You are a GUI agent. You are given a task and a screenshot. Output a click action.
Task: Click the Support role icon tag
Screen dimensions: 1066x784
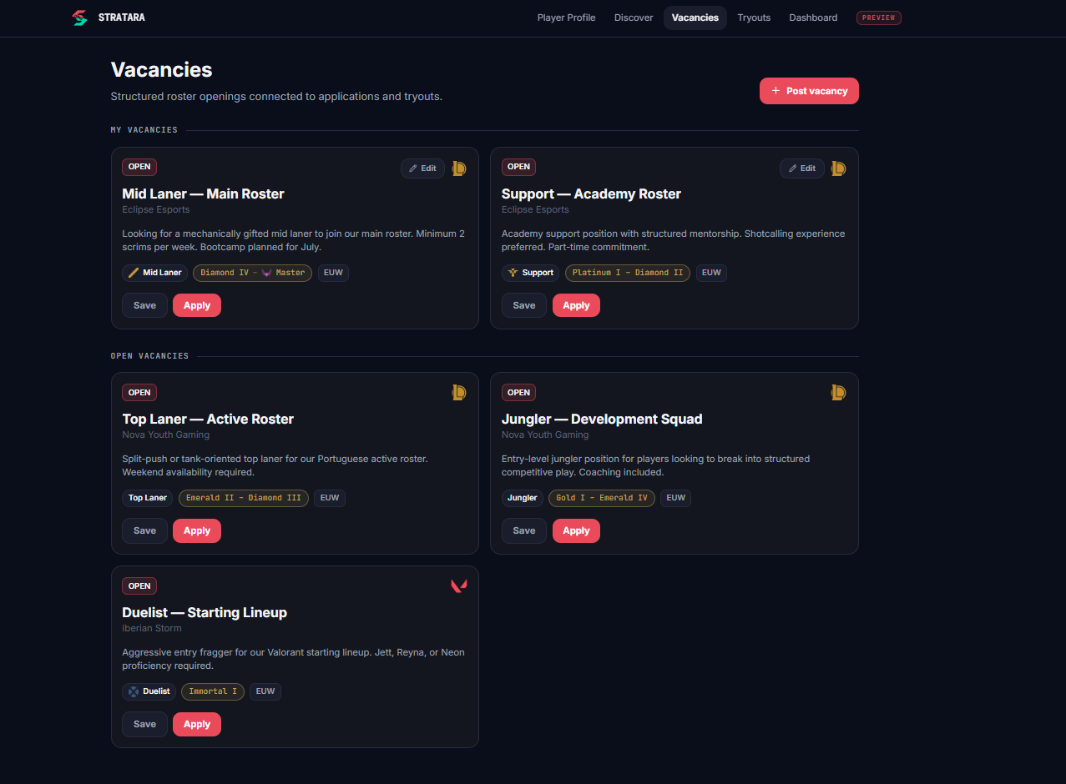click(530, 273)
